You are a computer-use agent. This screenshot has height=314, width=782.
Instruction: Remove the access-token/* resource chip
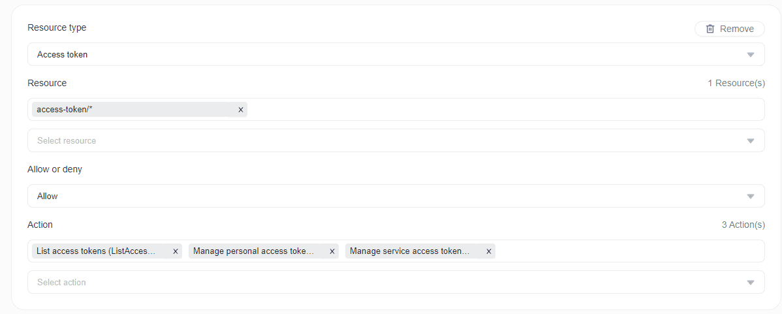pyautogui.click(x=240, y=110)
